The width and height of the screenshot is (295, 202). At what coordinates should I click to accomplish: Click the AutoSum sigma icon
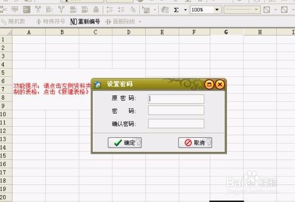[176, 10]
